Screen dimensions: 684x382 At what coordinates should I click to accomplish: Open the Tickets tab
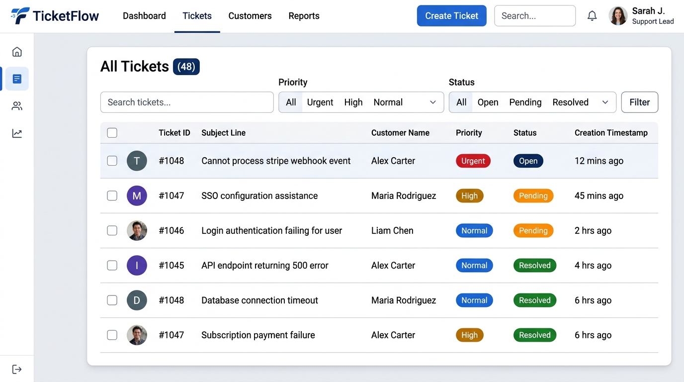click(197, 16)
